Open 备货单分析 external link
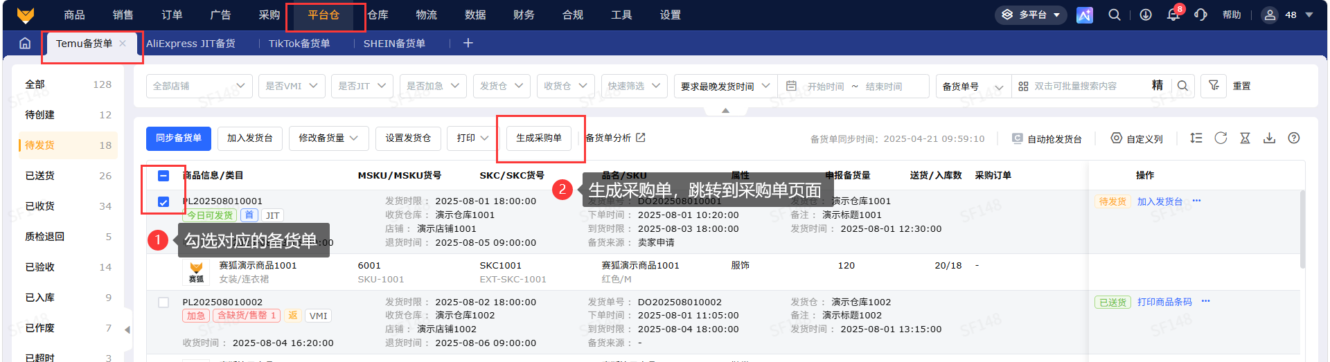The height and width of the screenshot is (362, 1330). 615,138
